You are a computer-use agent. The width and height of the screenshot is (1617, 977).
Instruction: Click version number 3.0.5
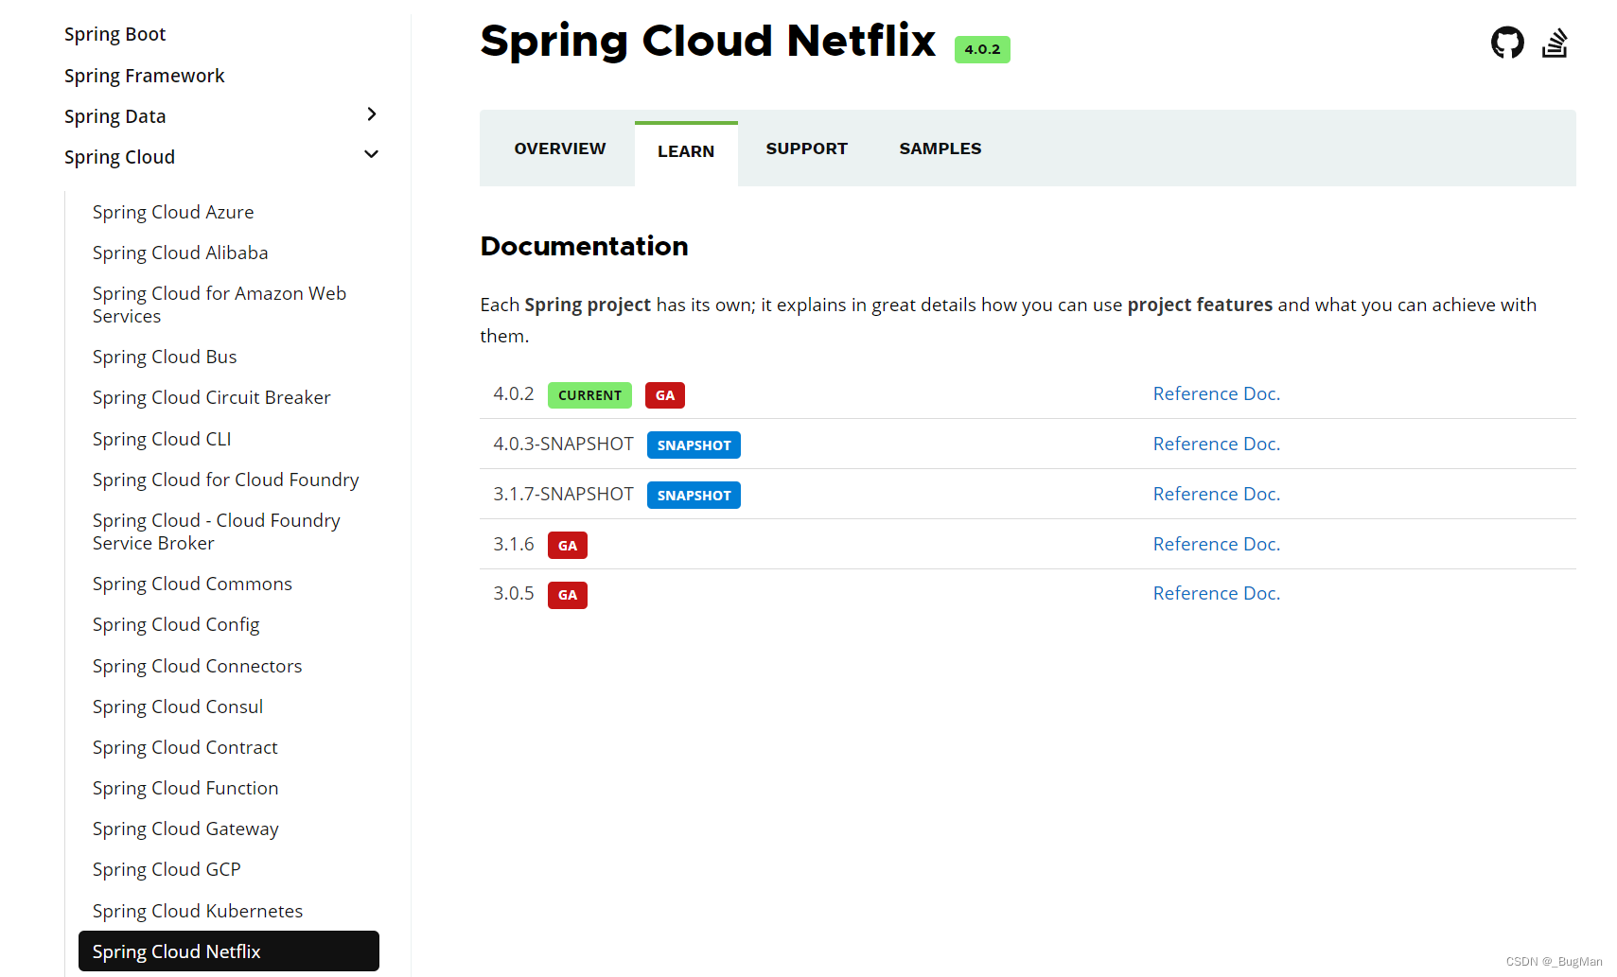[x=514, y=593]
